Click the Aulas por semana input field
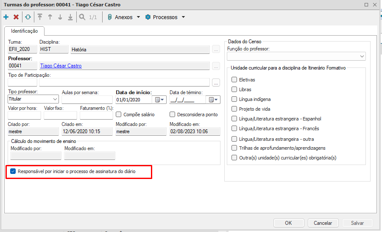Viewport: 382px width, 232px height. (86, 100)
